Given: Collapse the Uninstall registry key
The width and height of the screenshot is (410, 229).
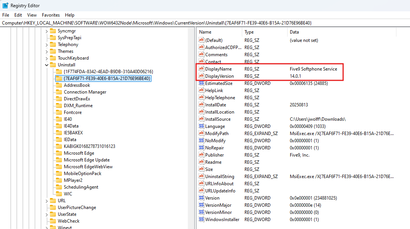Looking at the screenshot, I should (x=46, y=65).
